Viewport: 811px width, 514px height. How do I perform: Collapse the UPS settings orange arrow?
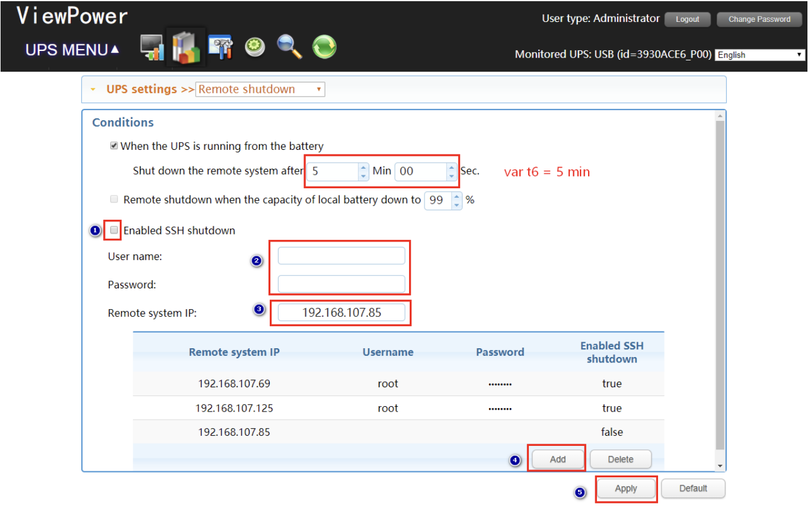(x=93, y=90)
